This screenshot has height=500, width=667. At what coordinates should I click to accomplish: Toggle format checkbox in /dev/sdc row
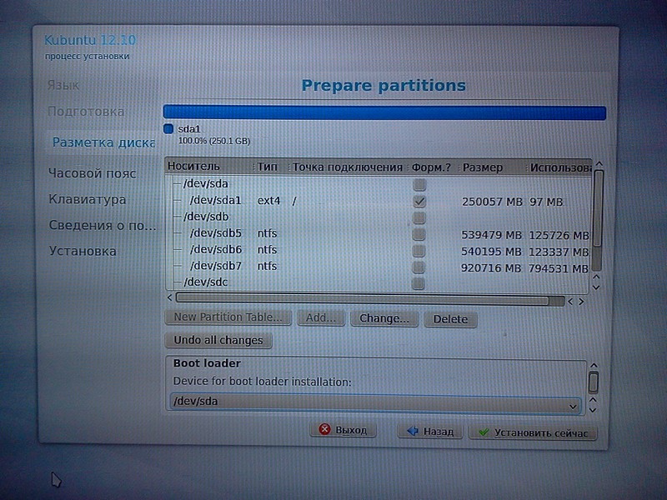pos(419,283)
